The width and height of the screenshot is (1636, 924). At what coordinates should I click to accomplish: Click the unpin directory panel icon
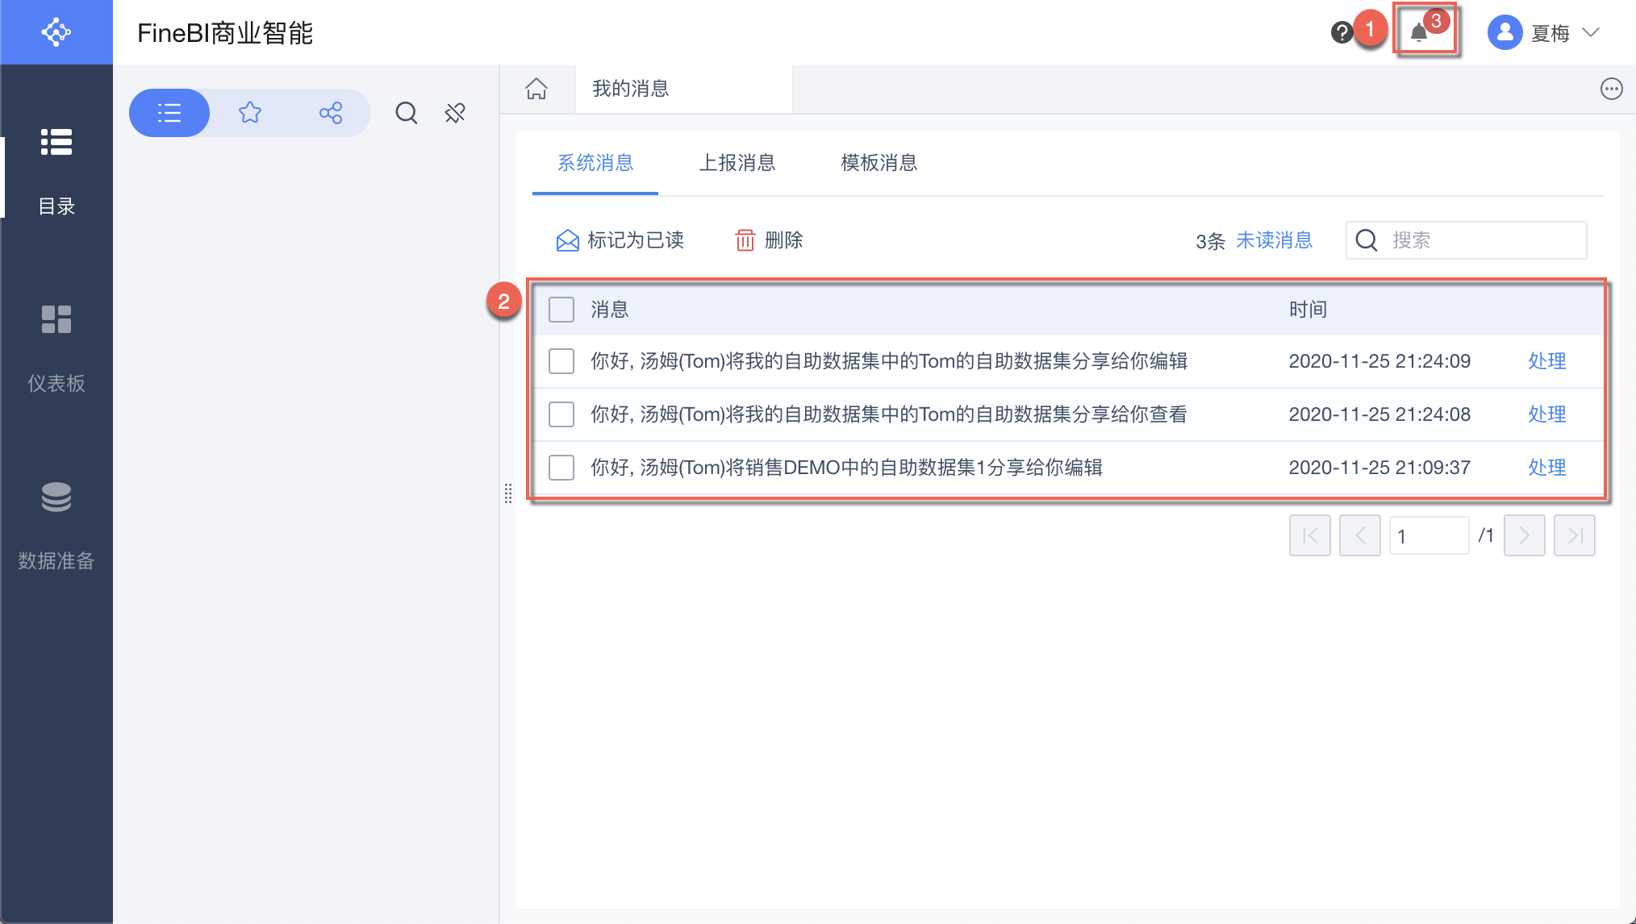(455, 113)
